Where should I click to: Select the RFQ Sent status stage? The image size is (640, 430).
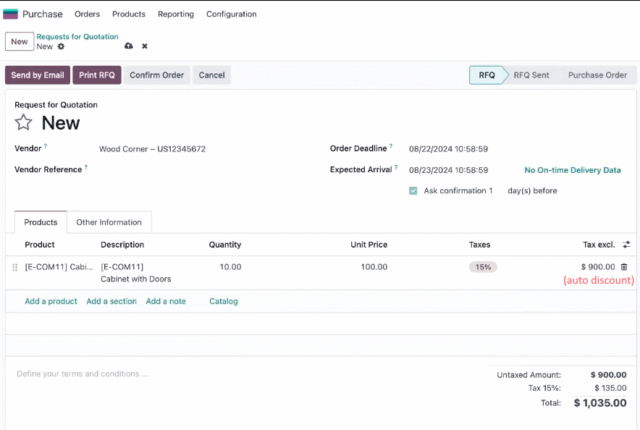(531, 75)
